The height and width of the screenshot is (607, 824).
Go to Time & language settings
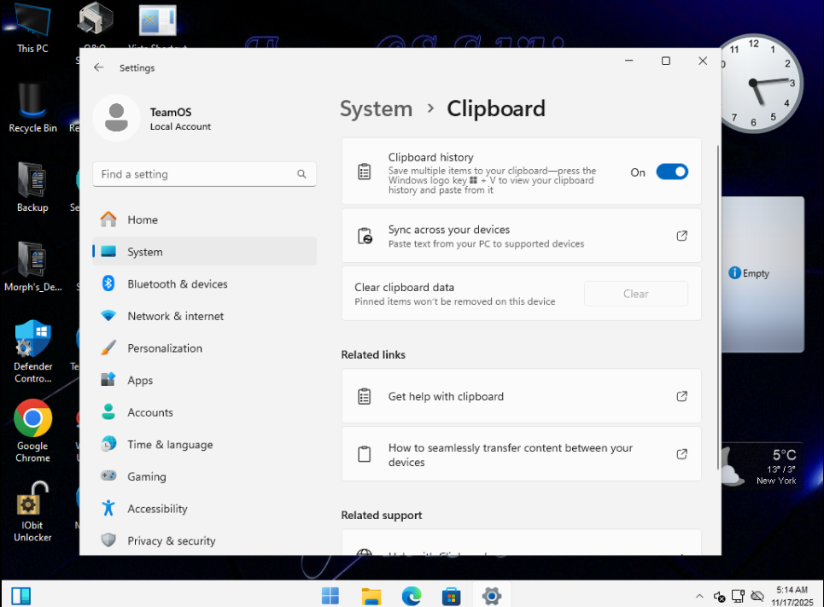click(x=170, y=445)
